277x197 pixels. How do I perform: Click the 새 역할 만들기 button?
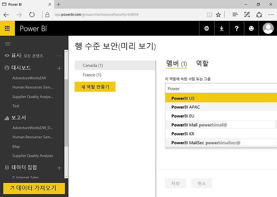pos(95,87)
